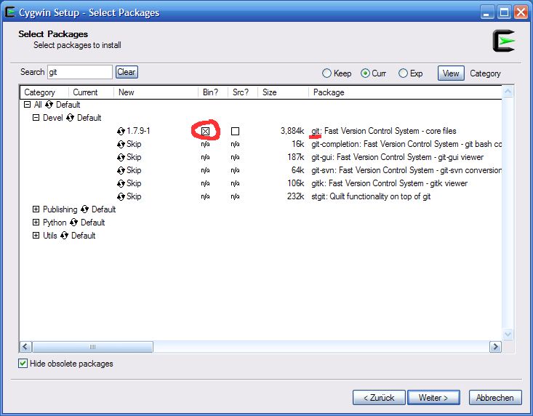Click the Category column header
The width and height of the screenshot is (533, 416).
pos(44,92)
